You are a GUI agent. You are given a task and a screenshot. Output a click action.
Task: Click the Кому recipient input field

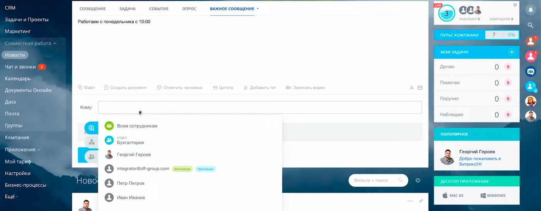pos(260,107)
